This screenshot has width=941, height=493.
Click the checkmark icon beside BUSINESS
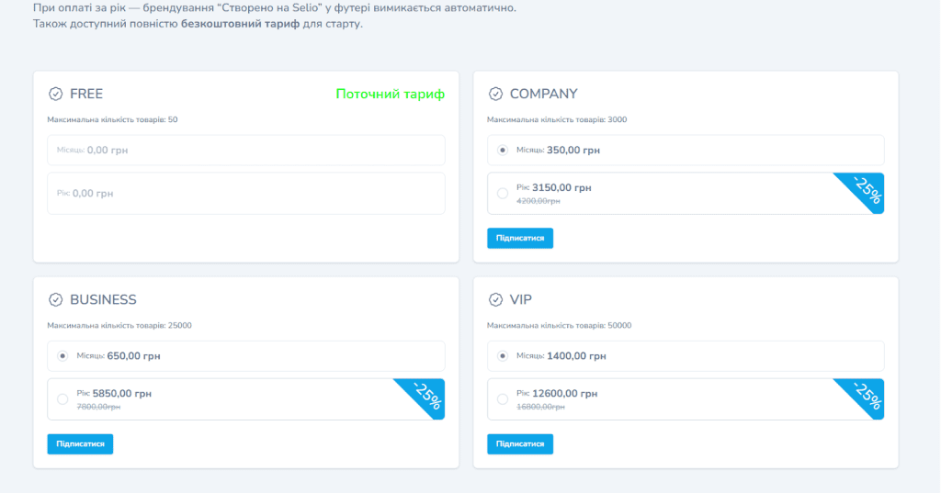click(x=55, y=299)
